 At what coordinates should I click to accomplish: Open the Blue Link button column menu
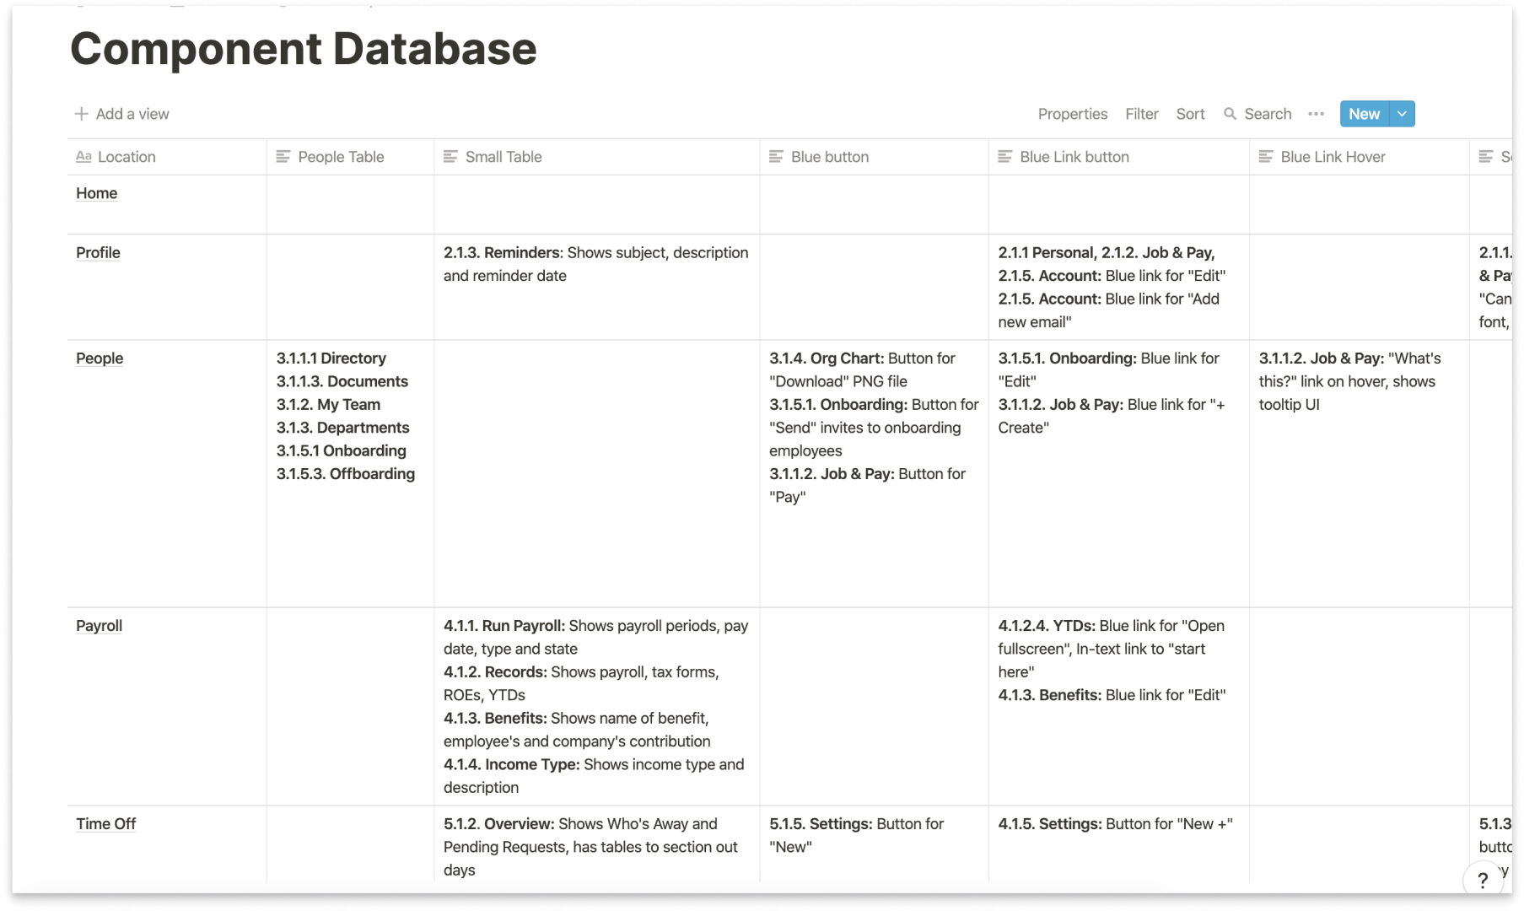[x=1118, y=157]
